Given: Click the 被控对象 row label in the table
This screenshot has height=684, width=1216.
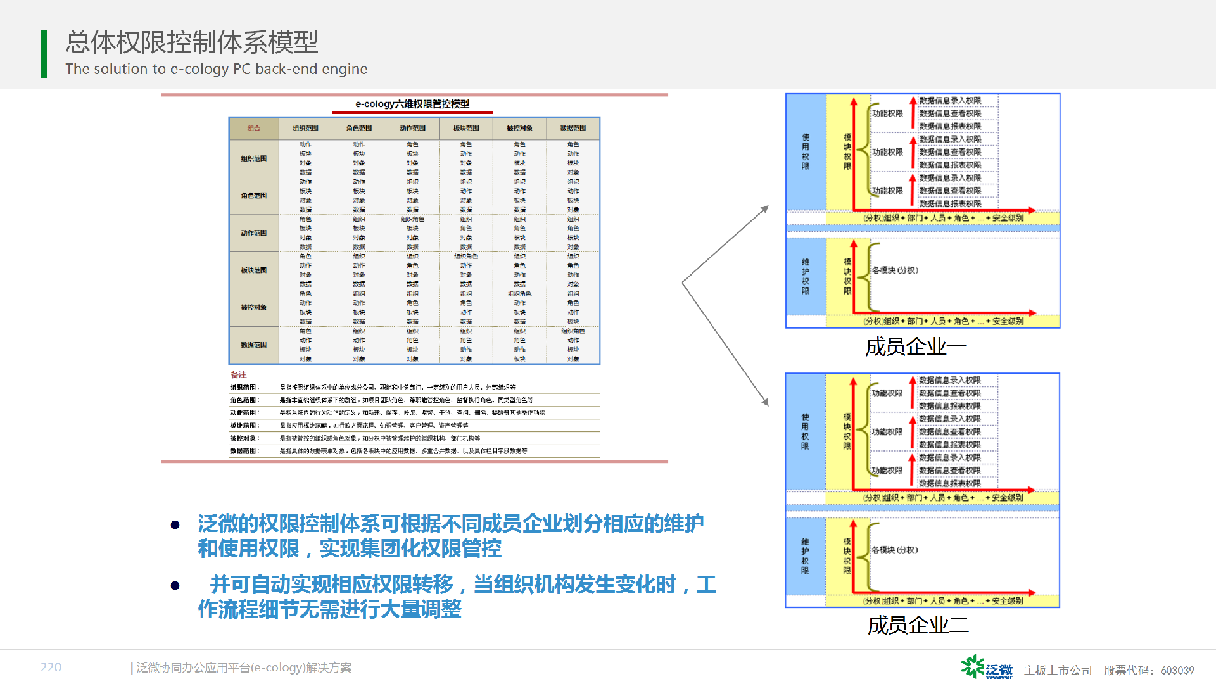Looking at the screenshot, I should [254, 308].
